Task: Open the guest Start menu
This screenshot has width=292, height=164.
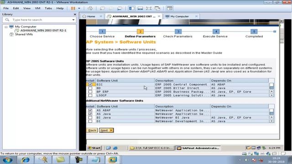Action: [x=94, y=148]
